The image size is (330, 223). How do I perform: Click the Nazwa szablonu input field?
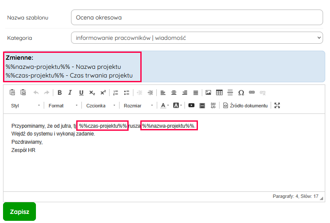click(197, 17)
